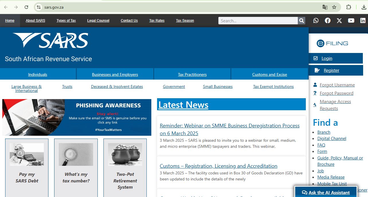Follow the Forgot Username link
Image resolution: width=368 pixels, height=197 pixels.
[x=337, y=85]
